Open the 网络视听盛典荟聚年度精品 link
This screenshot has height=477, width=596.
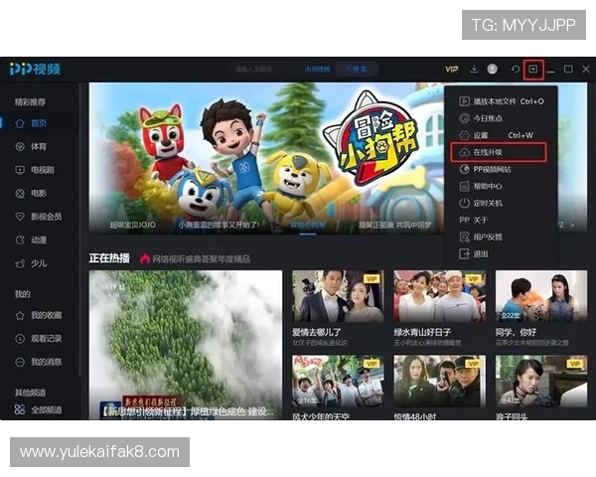[201, 259]
